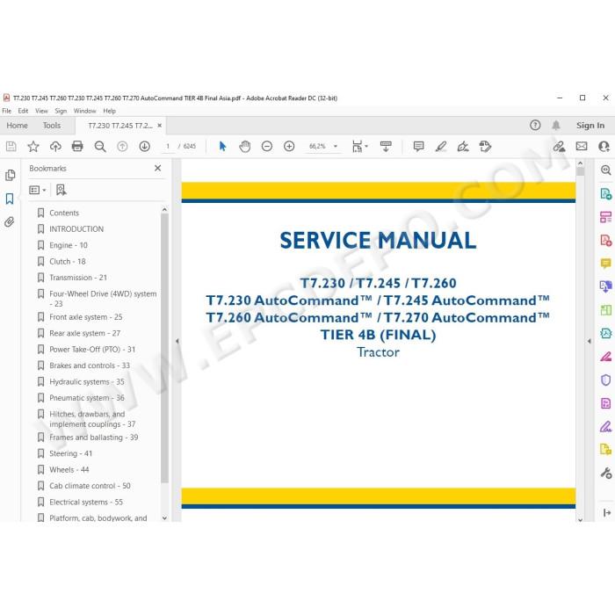615x615 pixels.
Task: Jump to Four-Wheel Drive system bookmark
Action: click(103, 299)
